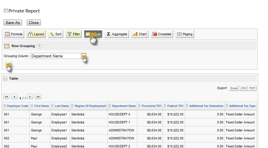This screenshot has width=268, height=148.
Task: Open the Grouping Column dropdown
Action: [84, 56]
